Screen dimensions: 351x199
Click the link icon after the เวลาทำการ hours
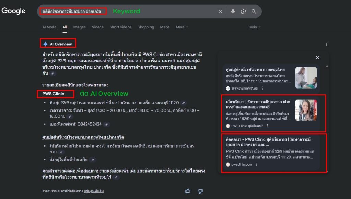click(70, 117)
